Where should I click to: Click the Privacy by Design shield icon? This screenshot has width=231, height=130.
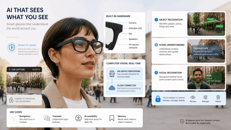click(12, 48)
